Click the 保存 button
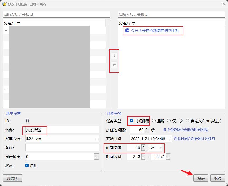The height and width of the screenshot is (186, 228). (x=201, y=178)
